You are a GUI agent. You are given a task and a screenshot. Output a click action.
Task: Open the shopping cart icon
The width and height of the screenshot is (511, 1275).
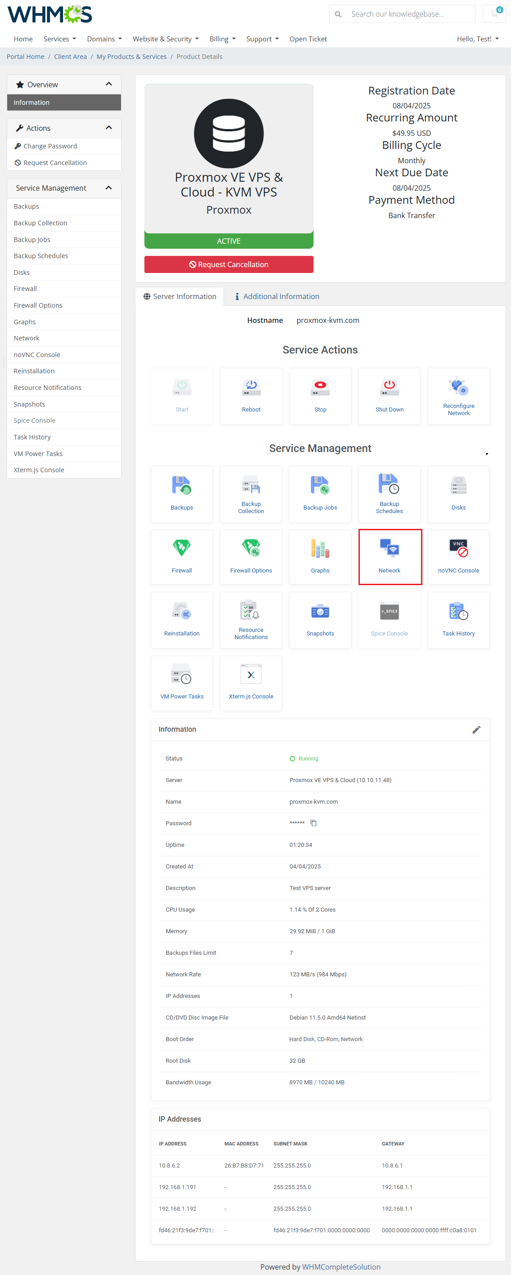tap(493, 14)
